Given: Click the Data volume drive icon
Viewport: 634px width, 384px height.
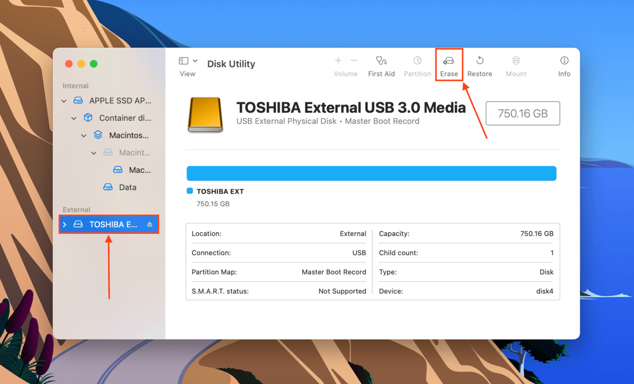Looking at the screenshot, I should coord(108,187).
